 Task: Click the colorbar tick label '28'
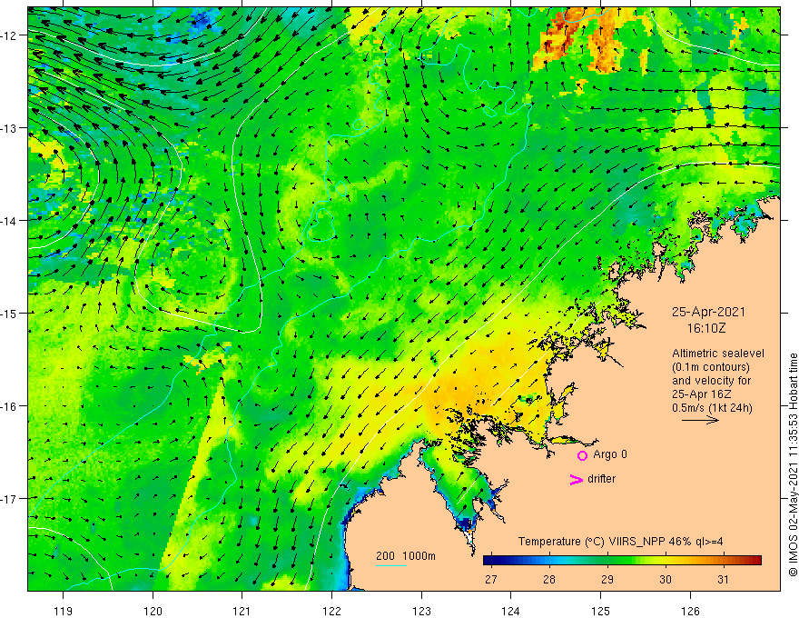548,579
